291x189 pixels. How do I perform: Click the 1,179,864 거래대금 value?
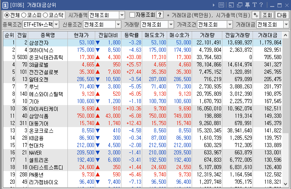point(270,43)
